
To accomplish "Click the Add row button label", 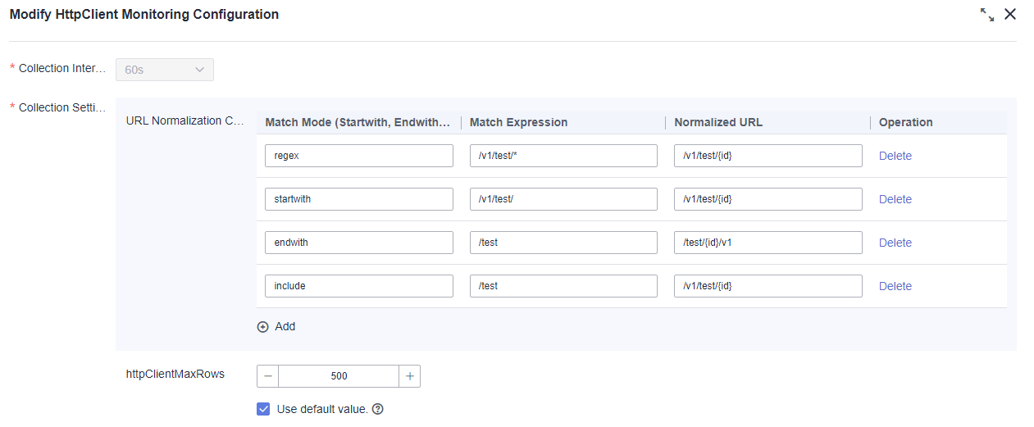I will coord(285,326).
